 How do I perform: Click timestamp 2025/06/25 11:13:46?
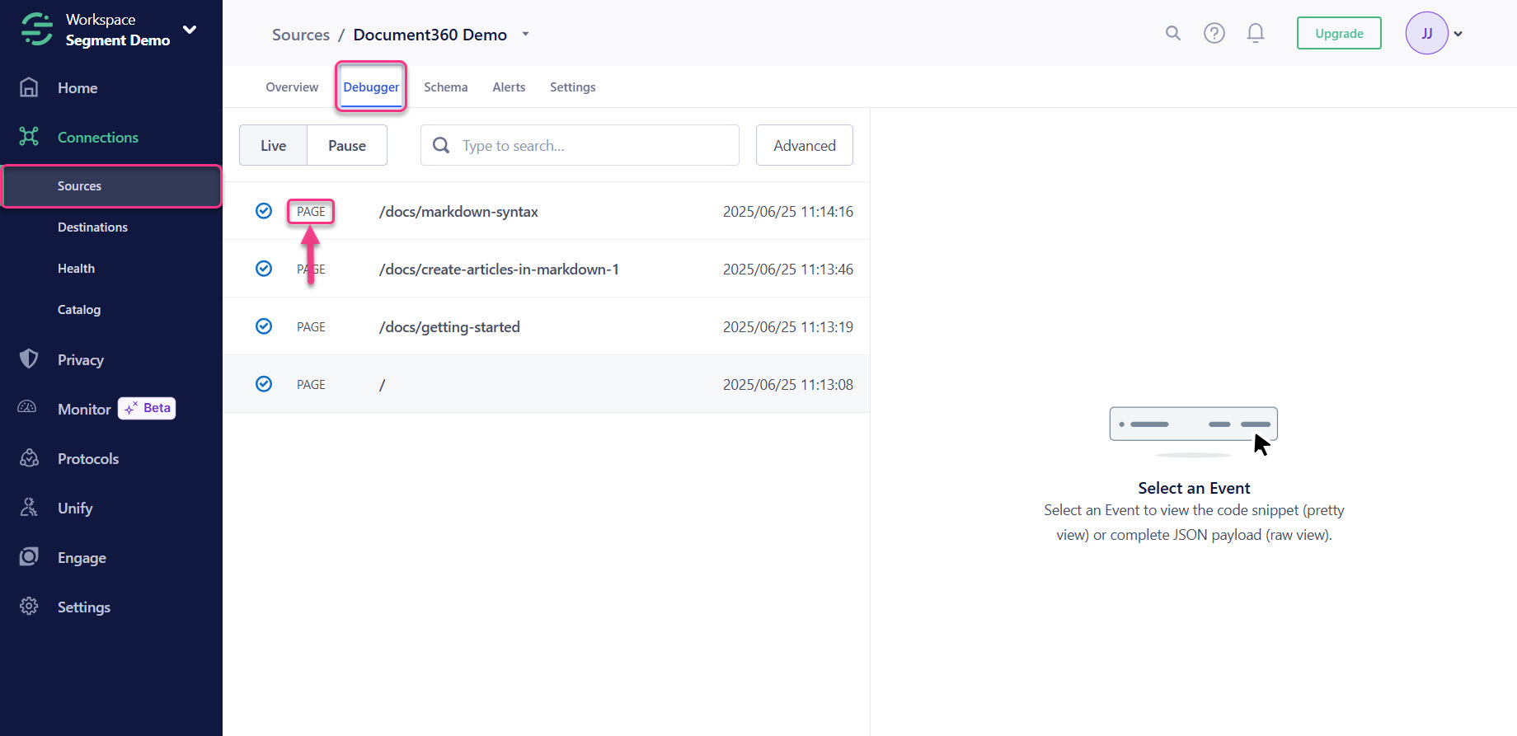(x=788, y=270)
